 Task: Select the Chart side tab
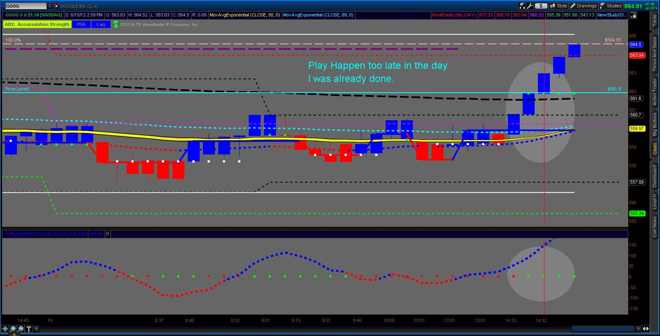tap(654, 148)
